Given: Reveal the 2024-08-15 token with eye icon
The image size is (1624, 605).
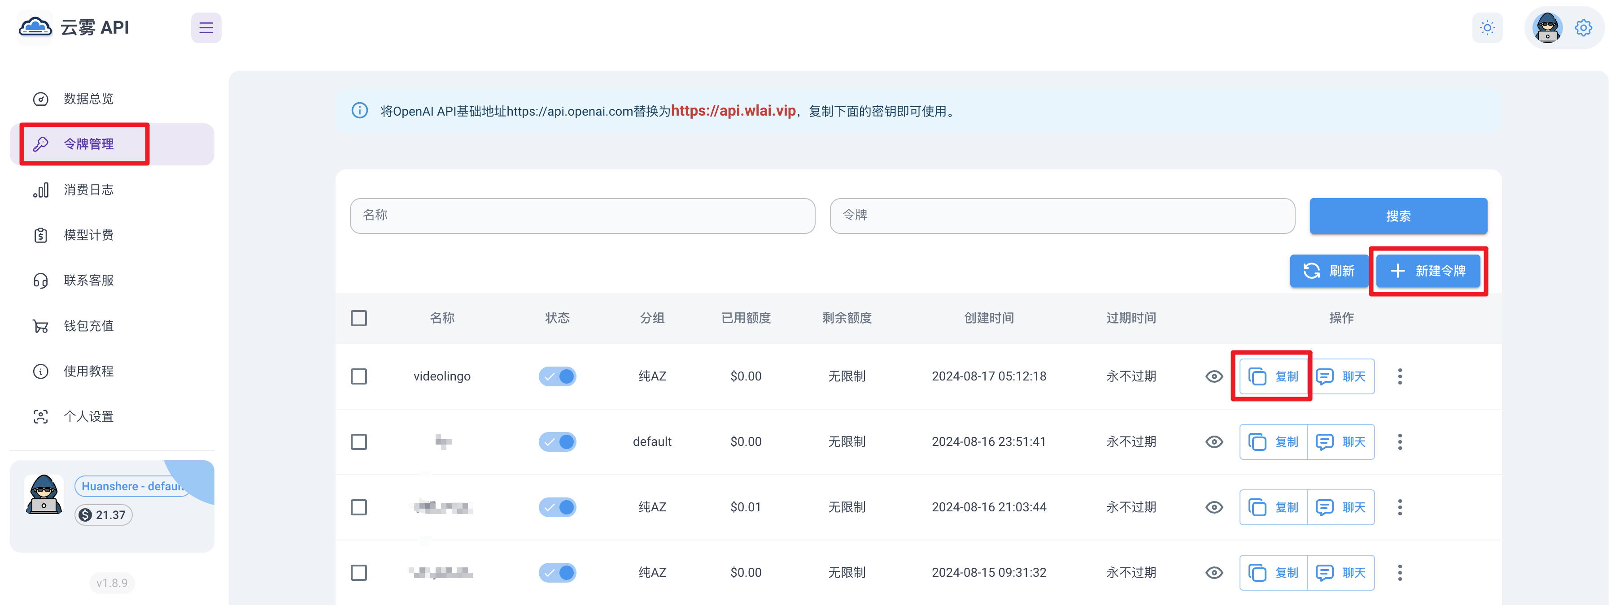Looking at the screenshot, I should click(x=1214, y=573).
